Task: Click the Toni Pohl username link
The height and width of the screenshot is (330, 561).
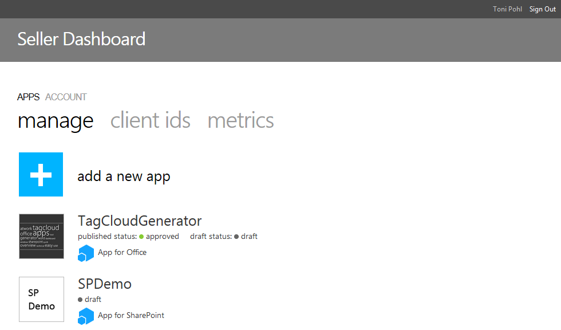Action: [x=507, y=9]
